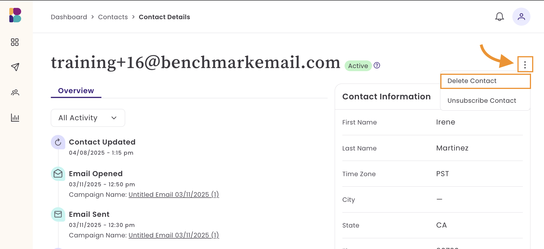
Task: Open the notifications bell
Action: pyautogui.click(x=499, y=17)
